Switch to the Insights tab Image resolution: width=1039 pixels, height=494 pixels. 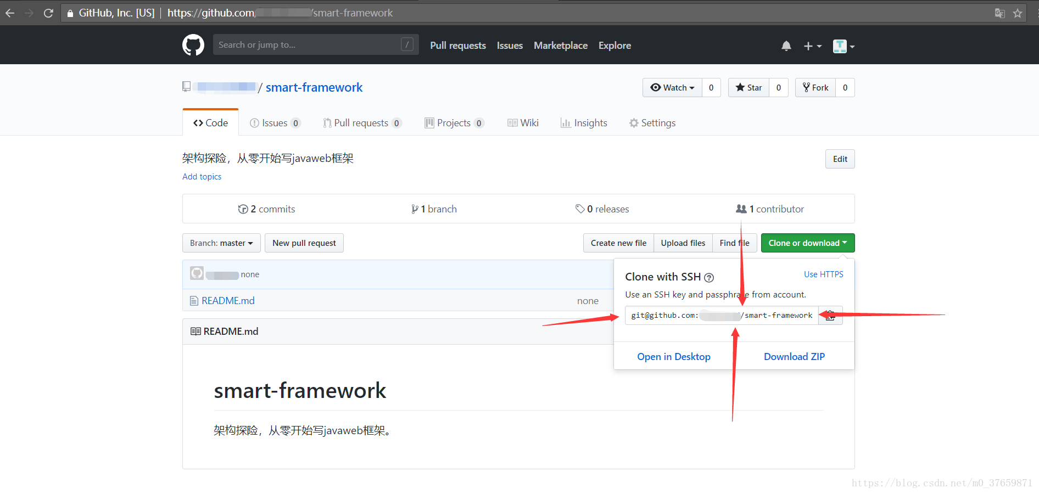click(x=584, y=123)
